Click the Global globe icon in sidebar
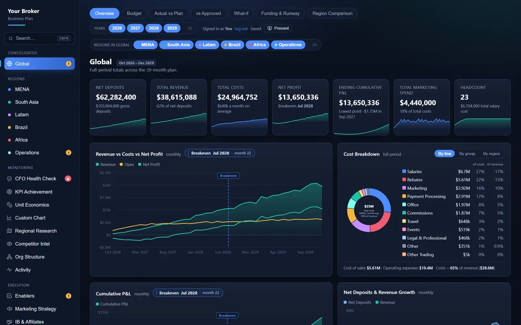 tap(9, 64)
